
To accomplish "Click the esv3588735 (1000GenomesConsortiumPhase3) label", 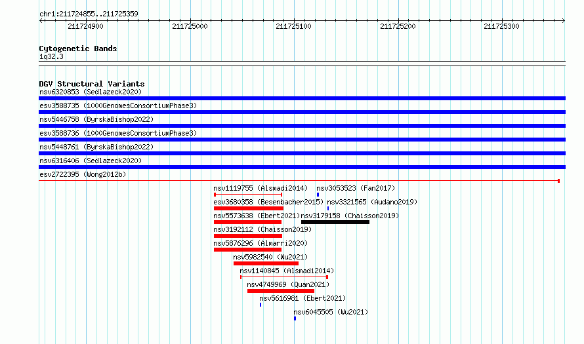I will click(118, 105).
